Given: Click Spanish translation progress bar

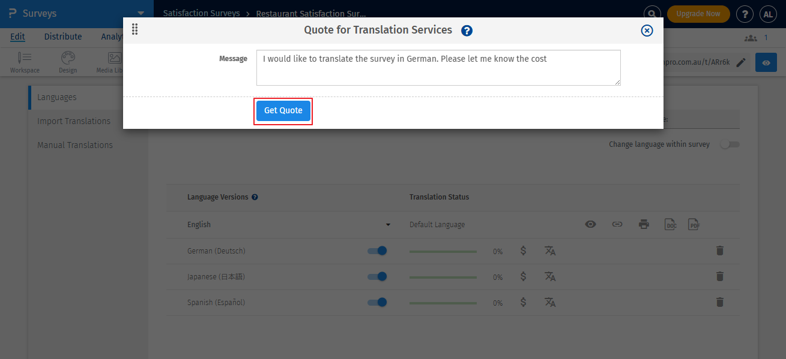Looking at the screenshot, I should tap(443, 303).
